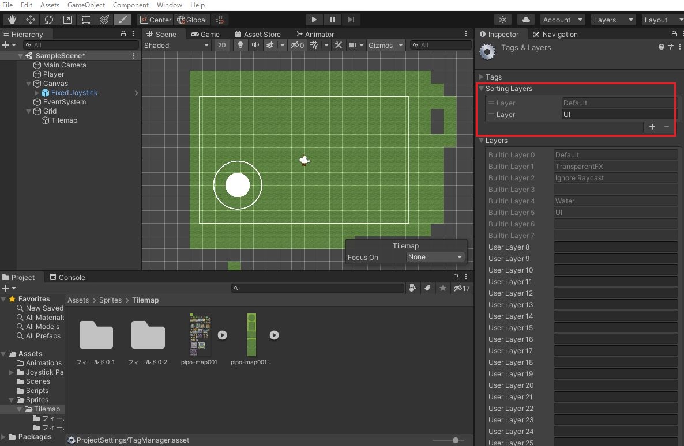
Task: Open the cloud services icon
Action: click(526, 20)
